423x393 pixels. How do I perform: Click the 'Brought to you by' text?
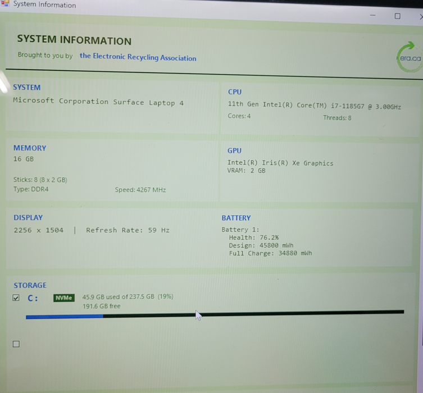click(x=45, y=55)
